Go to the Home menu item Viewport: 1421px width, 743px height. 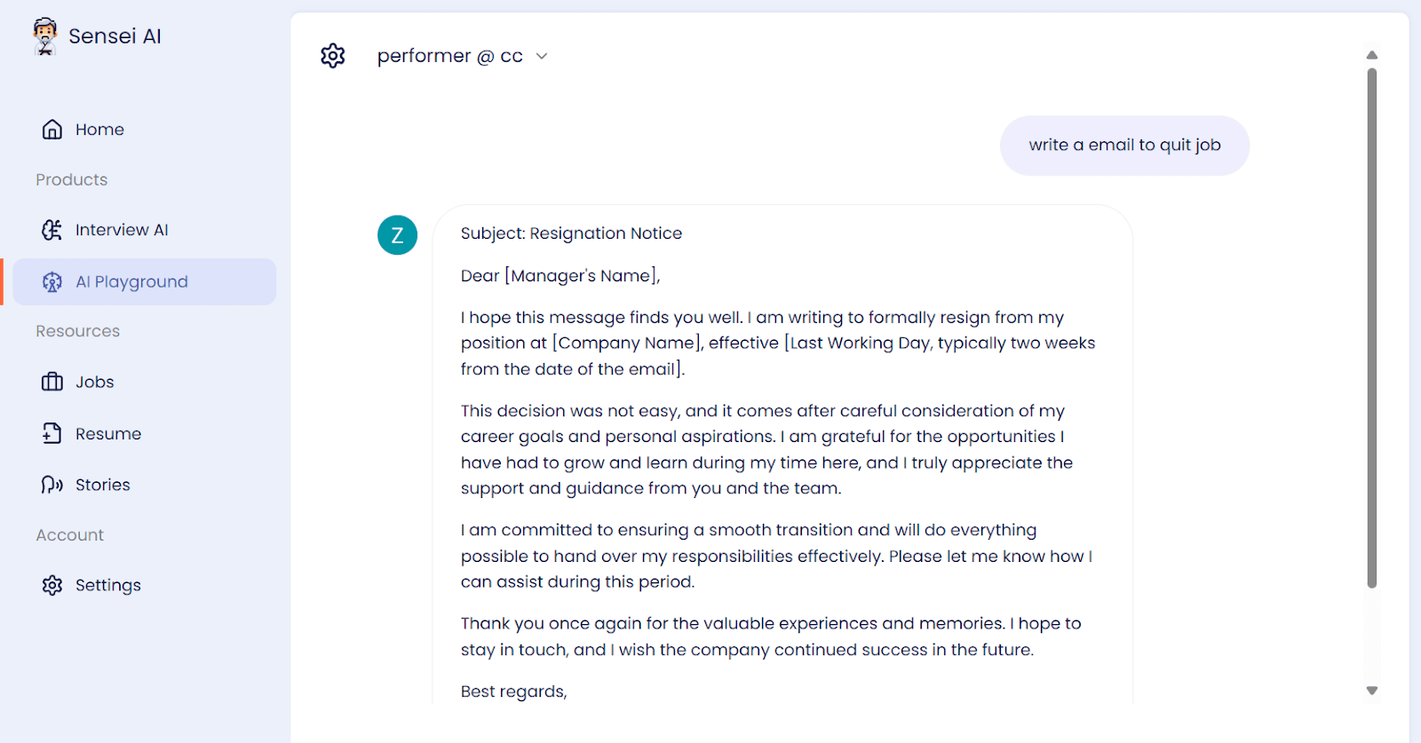coord(144,130)
